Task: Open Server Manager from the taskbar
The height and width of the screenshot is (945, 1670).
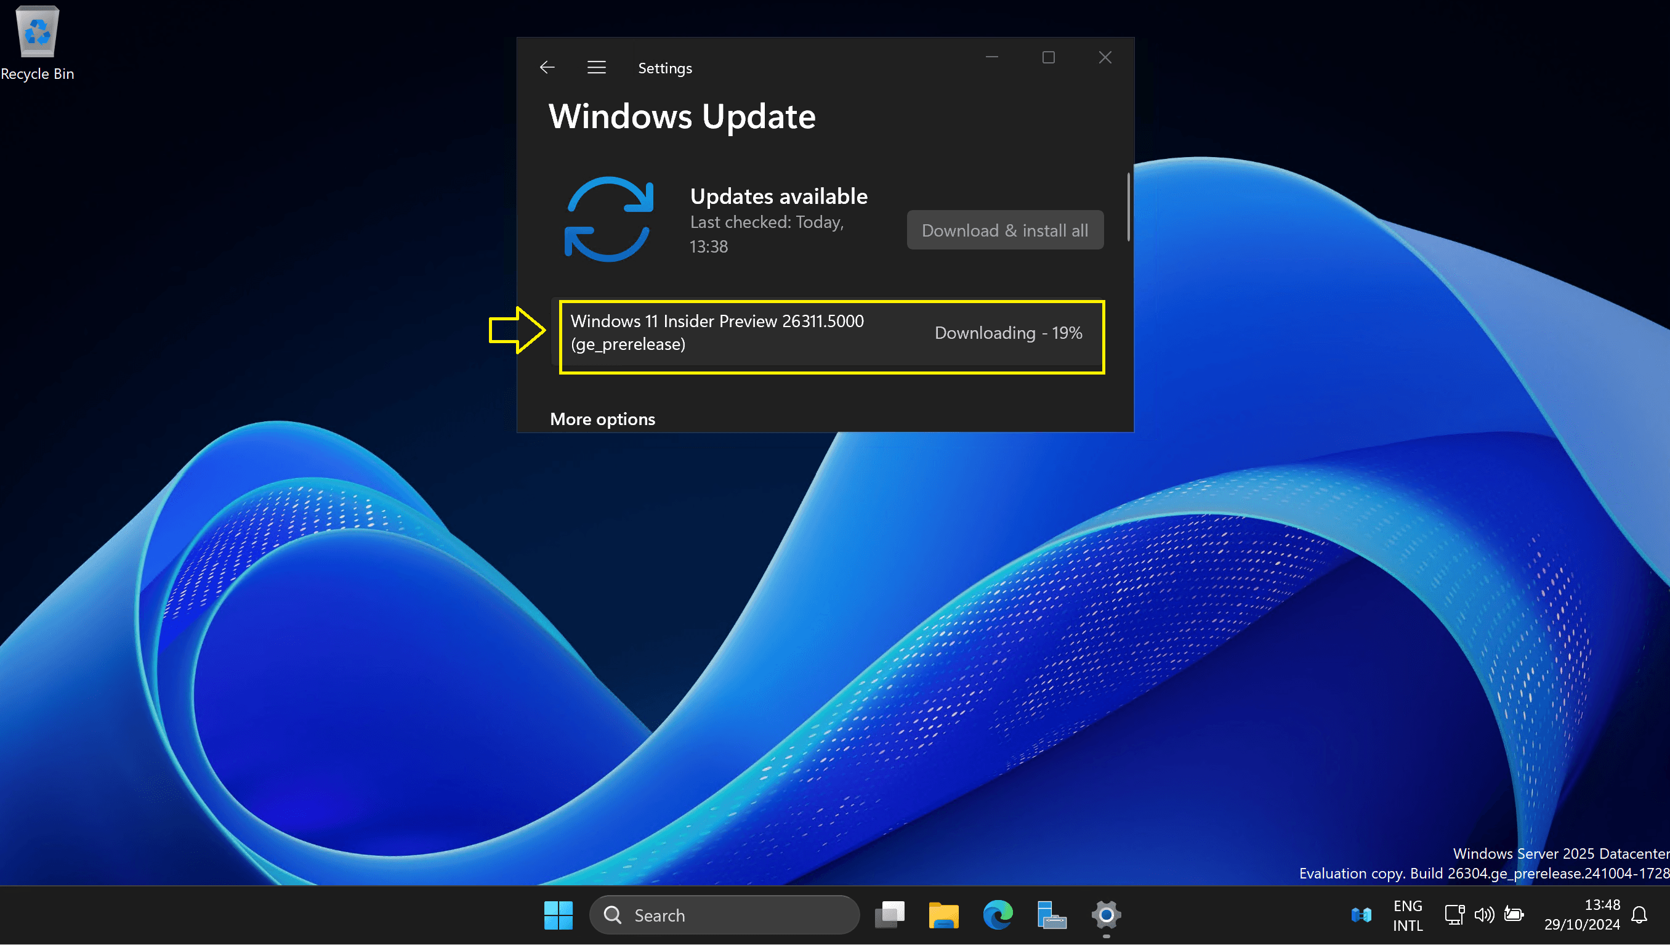Action: point(1051,915)
